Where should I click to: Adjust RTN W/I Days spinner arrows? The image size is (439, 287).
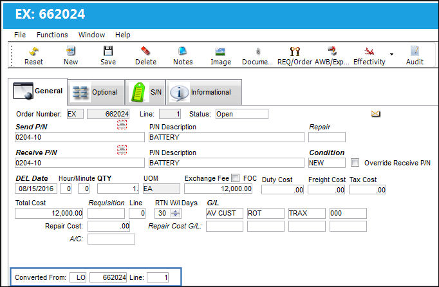(x=176, y=214)
